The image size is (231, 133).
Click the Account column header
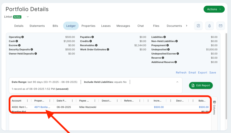coord(16,101)
